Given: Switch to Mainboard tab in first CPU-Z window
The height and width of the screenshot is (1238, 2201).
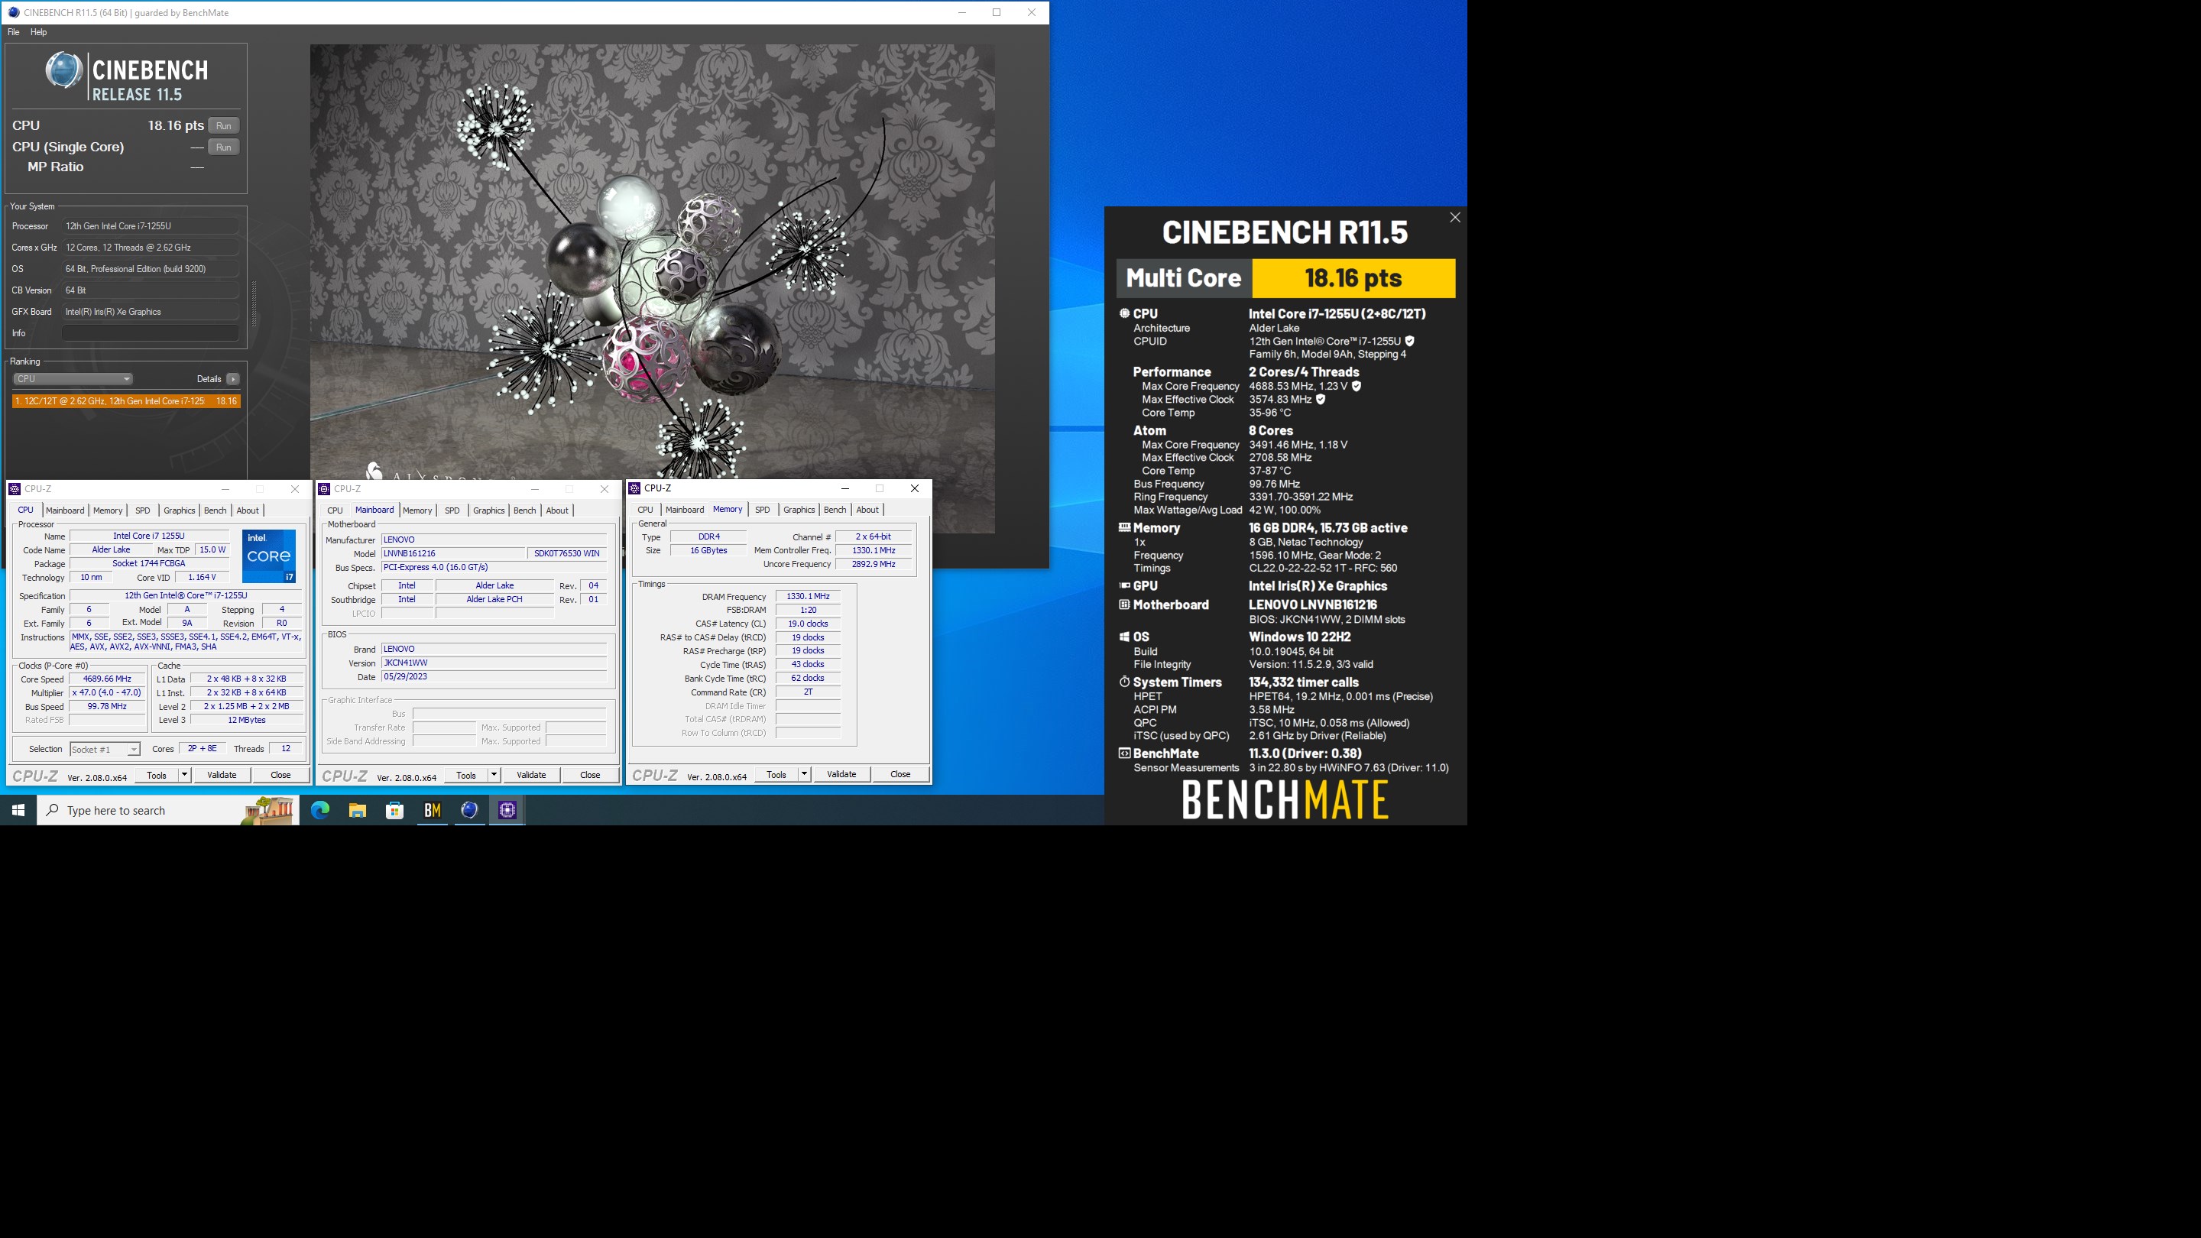Looking at the screenshot, I should click(65, 511).
